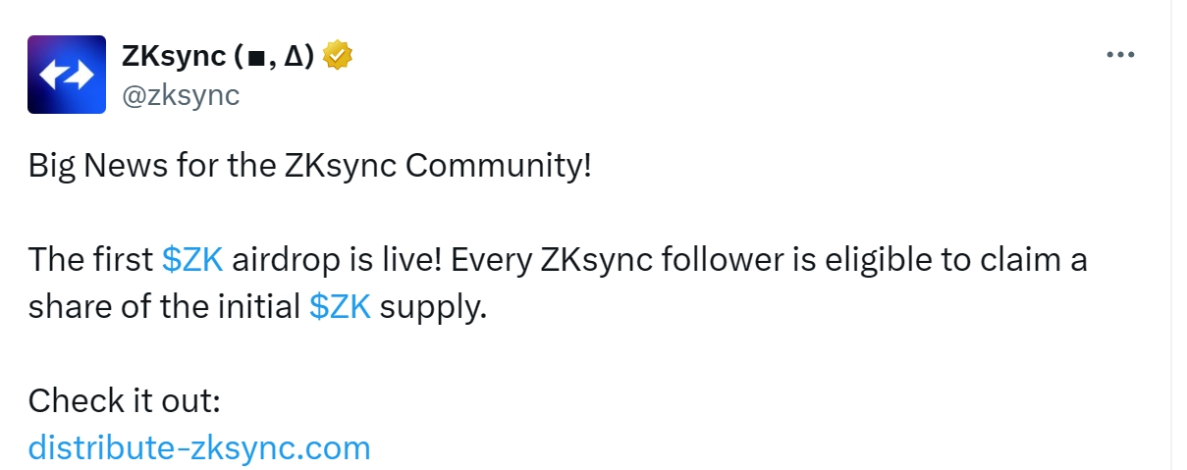Open the three-dot more options menu

click(1120, 55)
